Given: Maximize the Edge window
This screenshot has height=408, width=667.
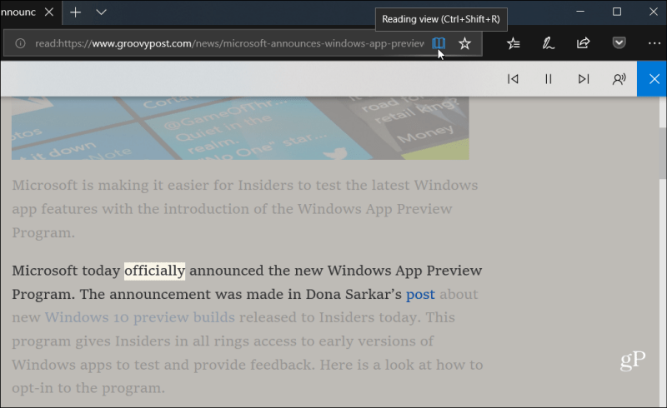Looking at the screenshot, I should click(x=617, y=12).
